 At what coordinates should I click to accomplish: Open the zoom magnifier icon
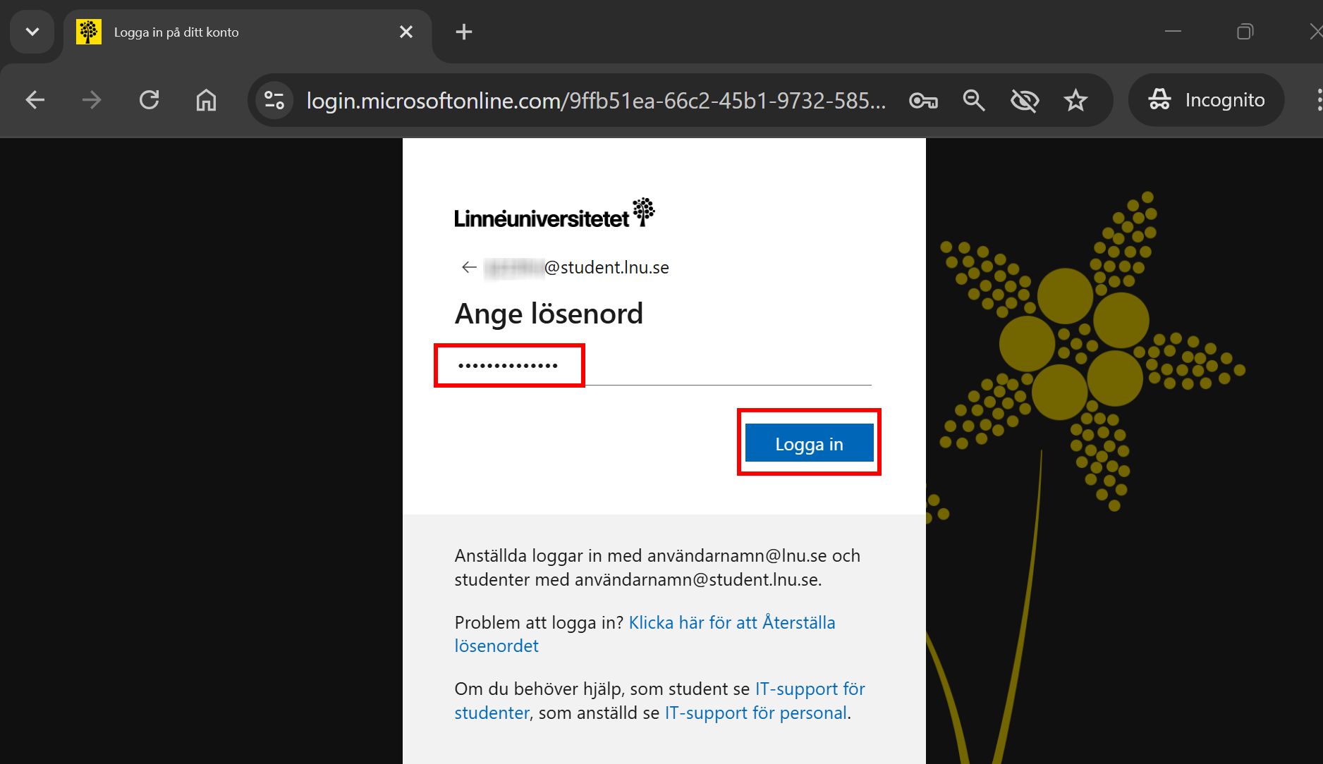click(974, 101)
